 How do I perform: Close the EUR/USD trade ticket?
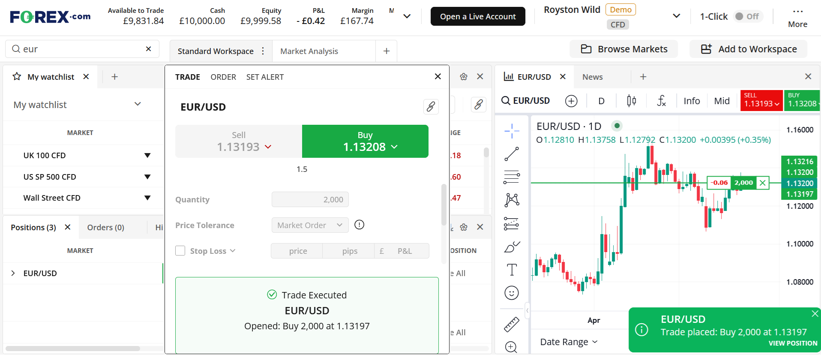tap(437, 76)
